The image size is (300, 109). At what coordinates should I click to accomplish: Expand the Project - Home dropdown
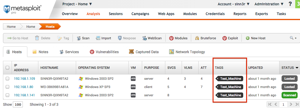tap(77, 4)
